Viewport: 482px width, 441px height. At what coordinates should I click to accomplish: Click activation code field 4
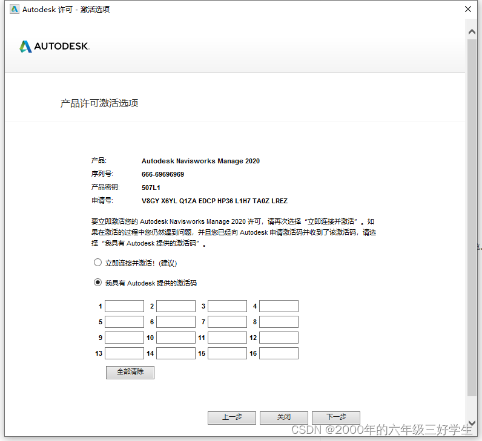click(279, 306)
